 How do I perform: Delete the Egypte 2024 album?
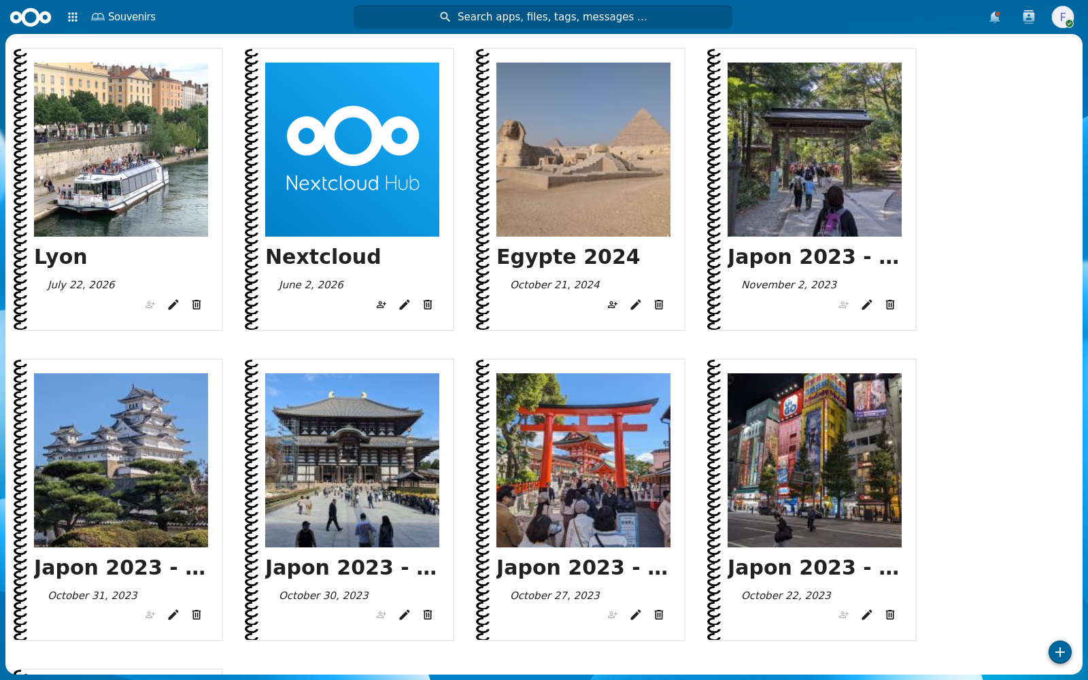click(659, 305)
